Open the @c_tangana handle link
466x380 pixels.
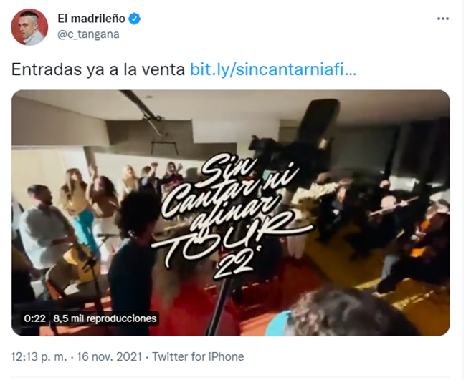coord(88,34)
